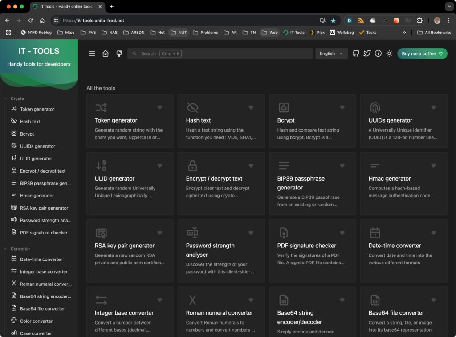456x337 pixels.
Task: Click the BIP39 passphrase sidebar list icon
Action: point(14,183)
